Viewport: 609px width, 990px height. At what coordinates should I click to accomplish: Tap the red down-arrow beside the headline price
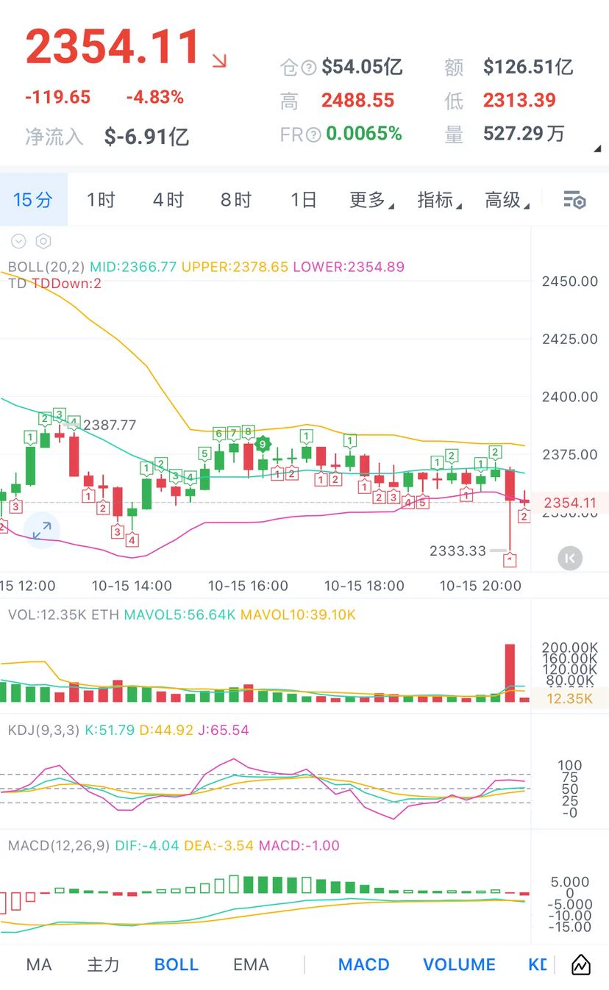[218, 60]
